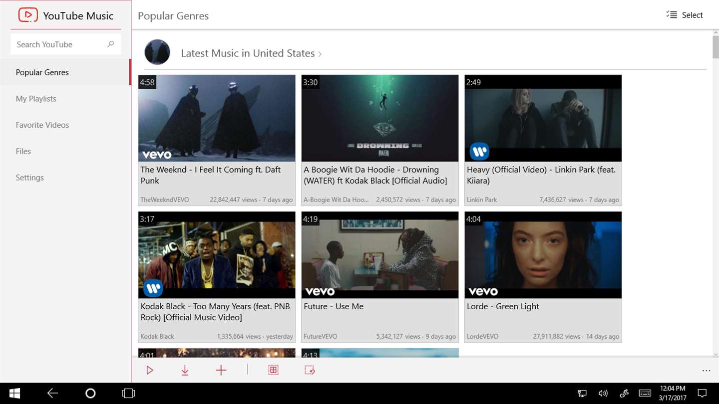This screenshot has width=719, height=404.
Task: Open Settings in the sidebar
Action: [x=65, y=178]
